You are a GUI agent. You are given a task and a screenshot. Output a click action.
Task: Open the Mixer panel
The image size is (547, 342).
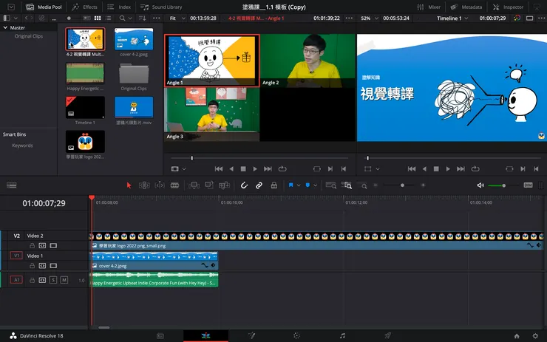coord(429,7)
